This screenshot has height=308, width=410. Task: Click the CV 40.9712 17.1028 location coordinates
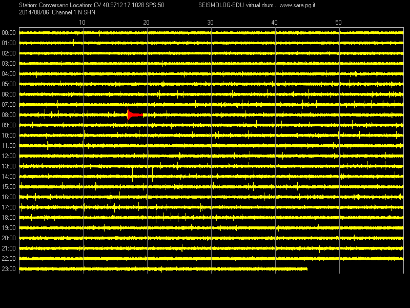[x=119, y=5]
